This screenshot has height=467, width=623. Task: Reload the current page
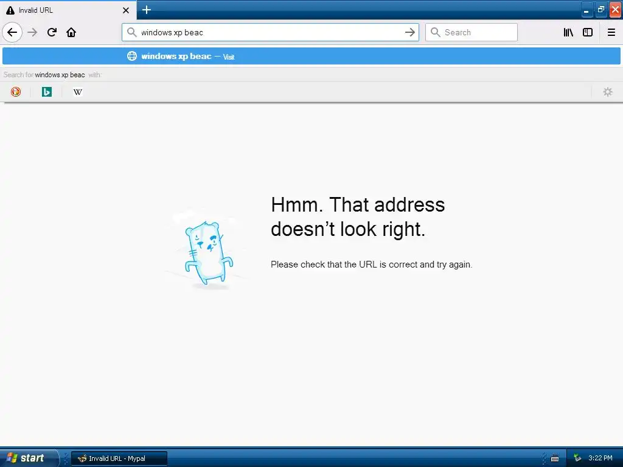point(52,32)
